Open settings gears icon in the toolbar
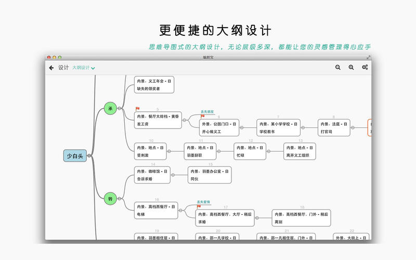 pyautogui.click(x=365, y=67)
